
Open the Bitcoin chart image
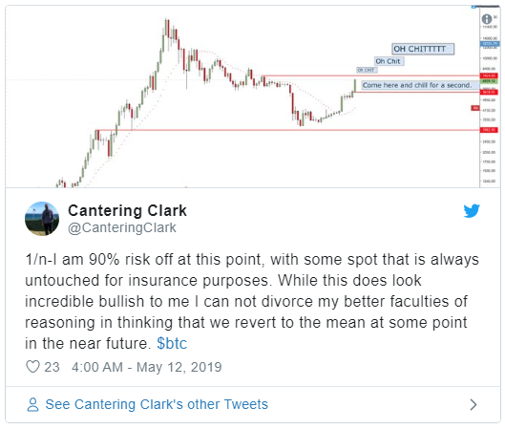click(252, 97)
